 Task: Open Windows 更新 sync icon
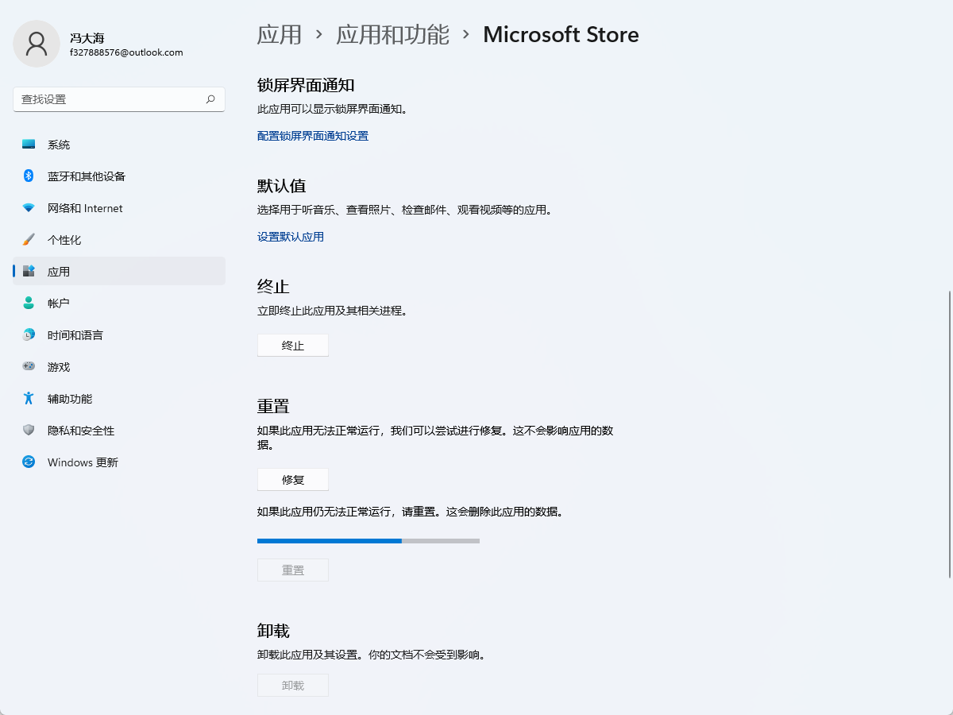(x=29, y=462)
